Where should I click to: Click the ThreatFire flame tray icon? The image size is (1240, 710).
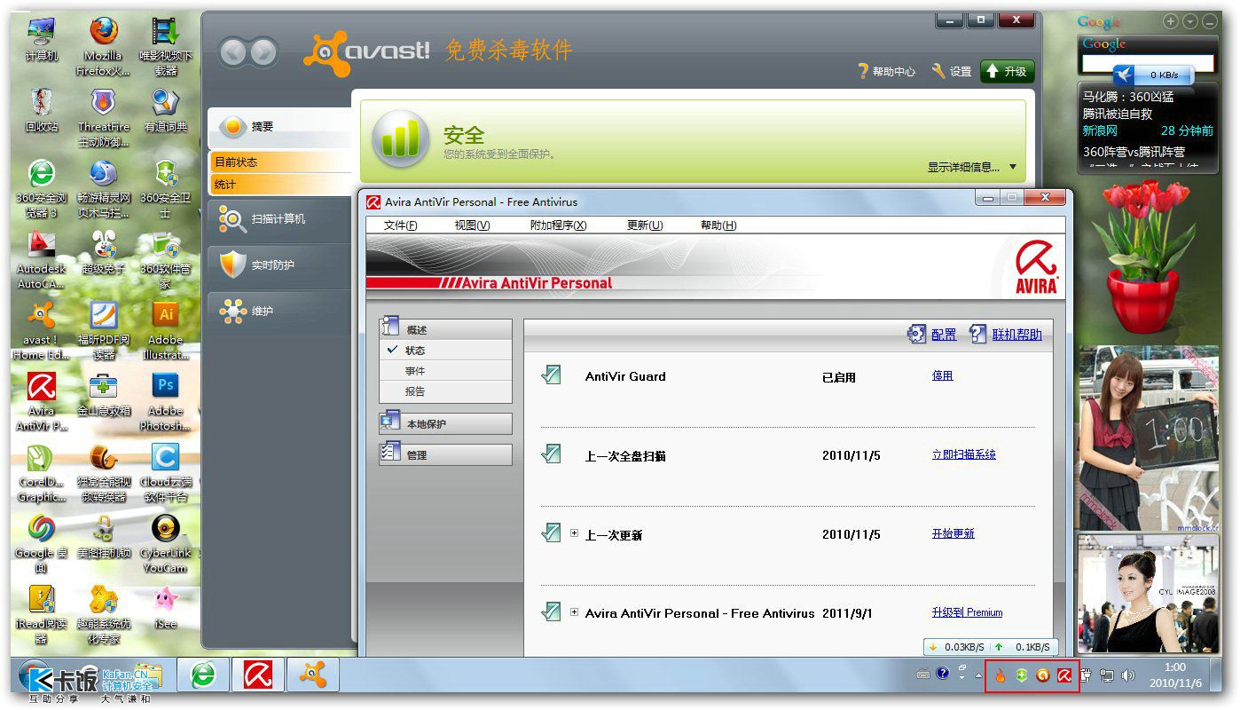(1001, 675)
